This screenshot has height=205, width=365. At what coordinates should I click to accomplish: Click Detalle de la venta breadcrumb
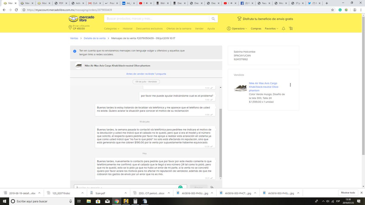tap(95, 38)
